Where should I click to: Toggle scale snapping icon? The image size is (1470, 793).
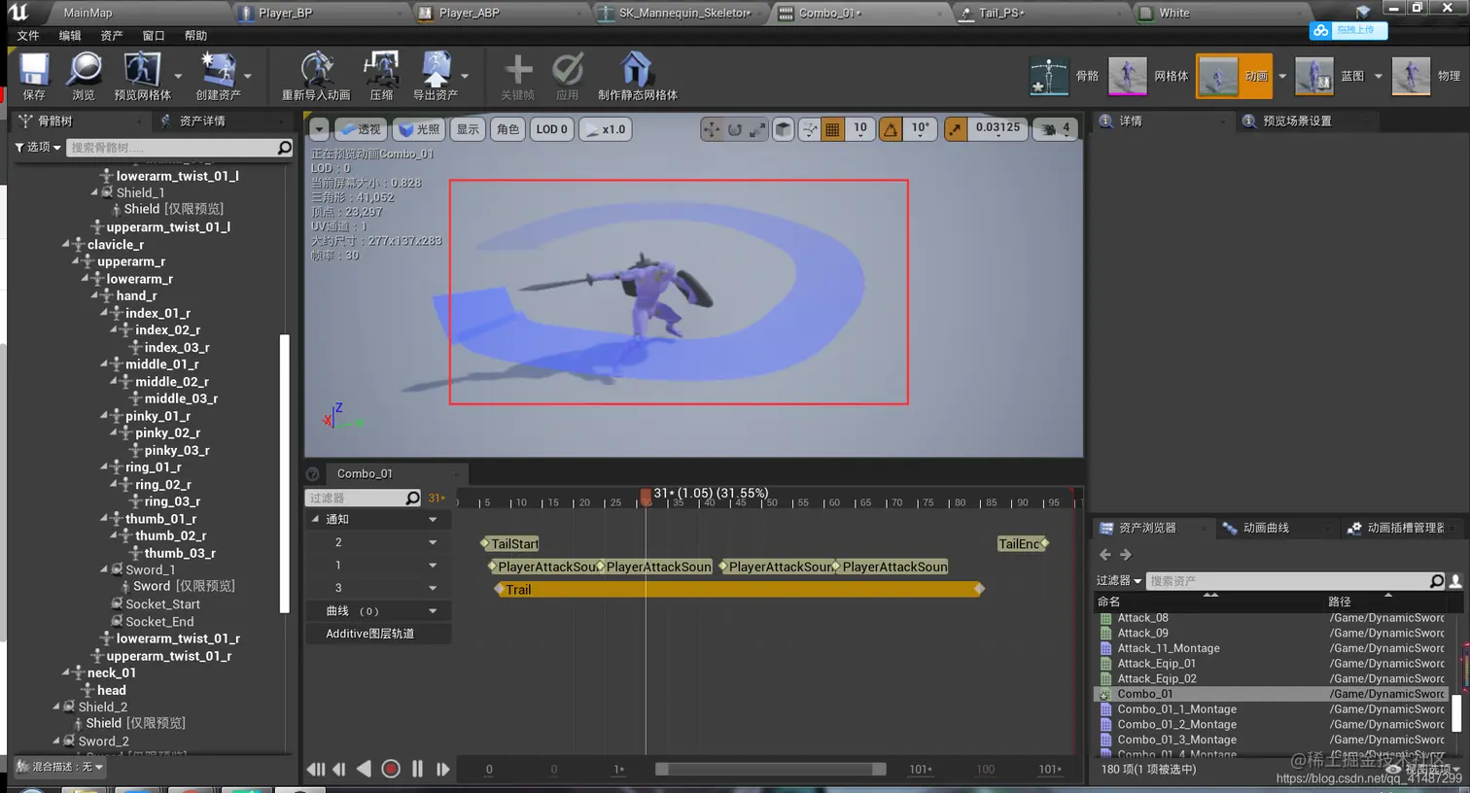click(956, 129)
